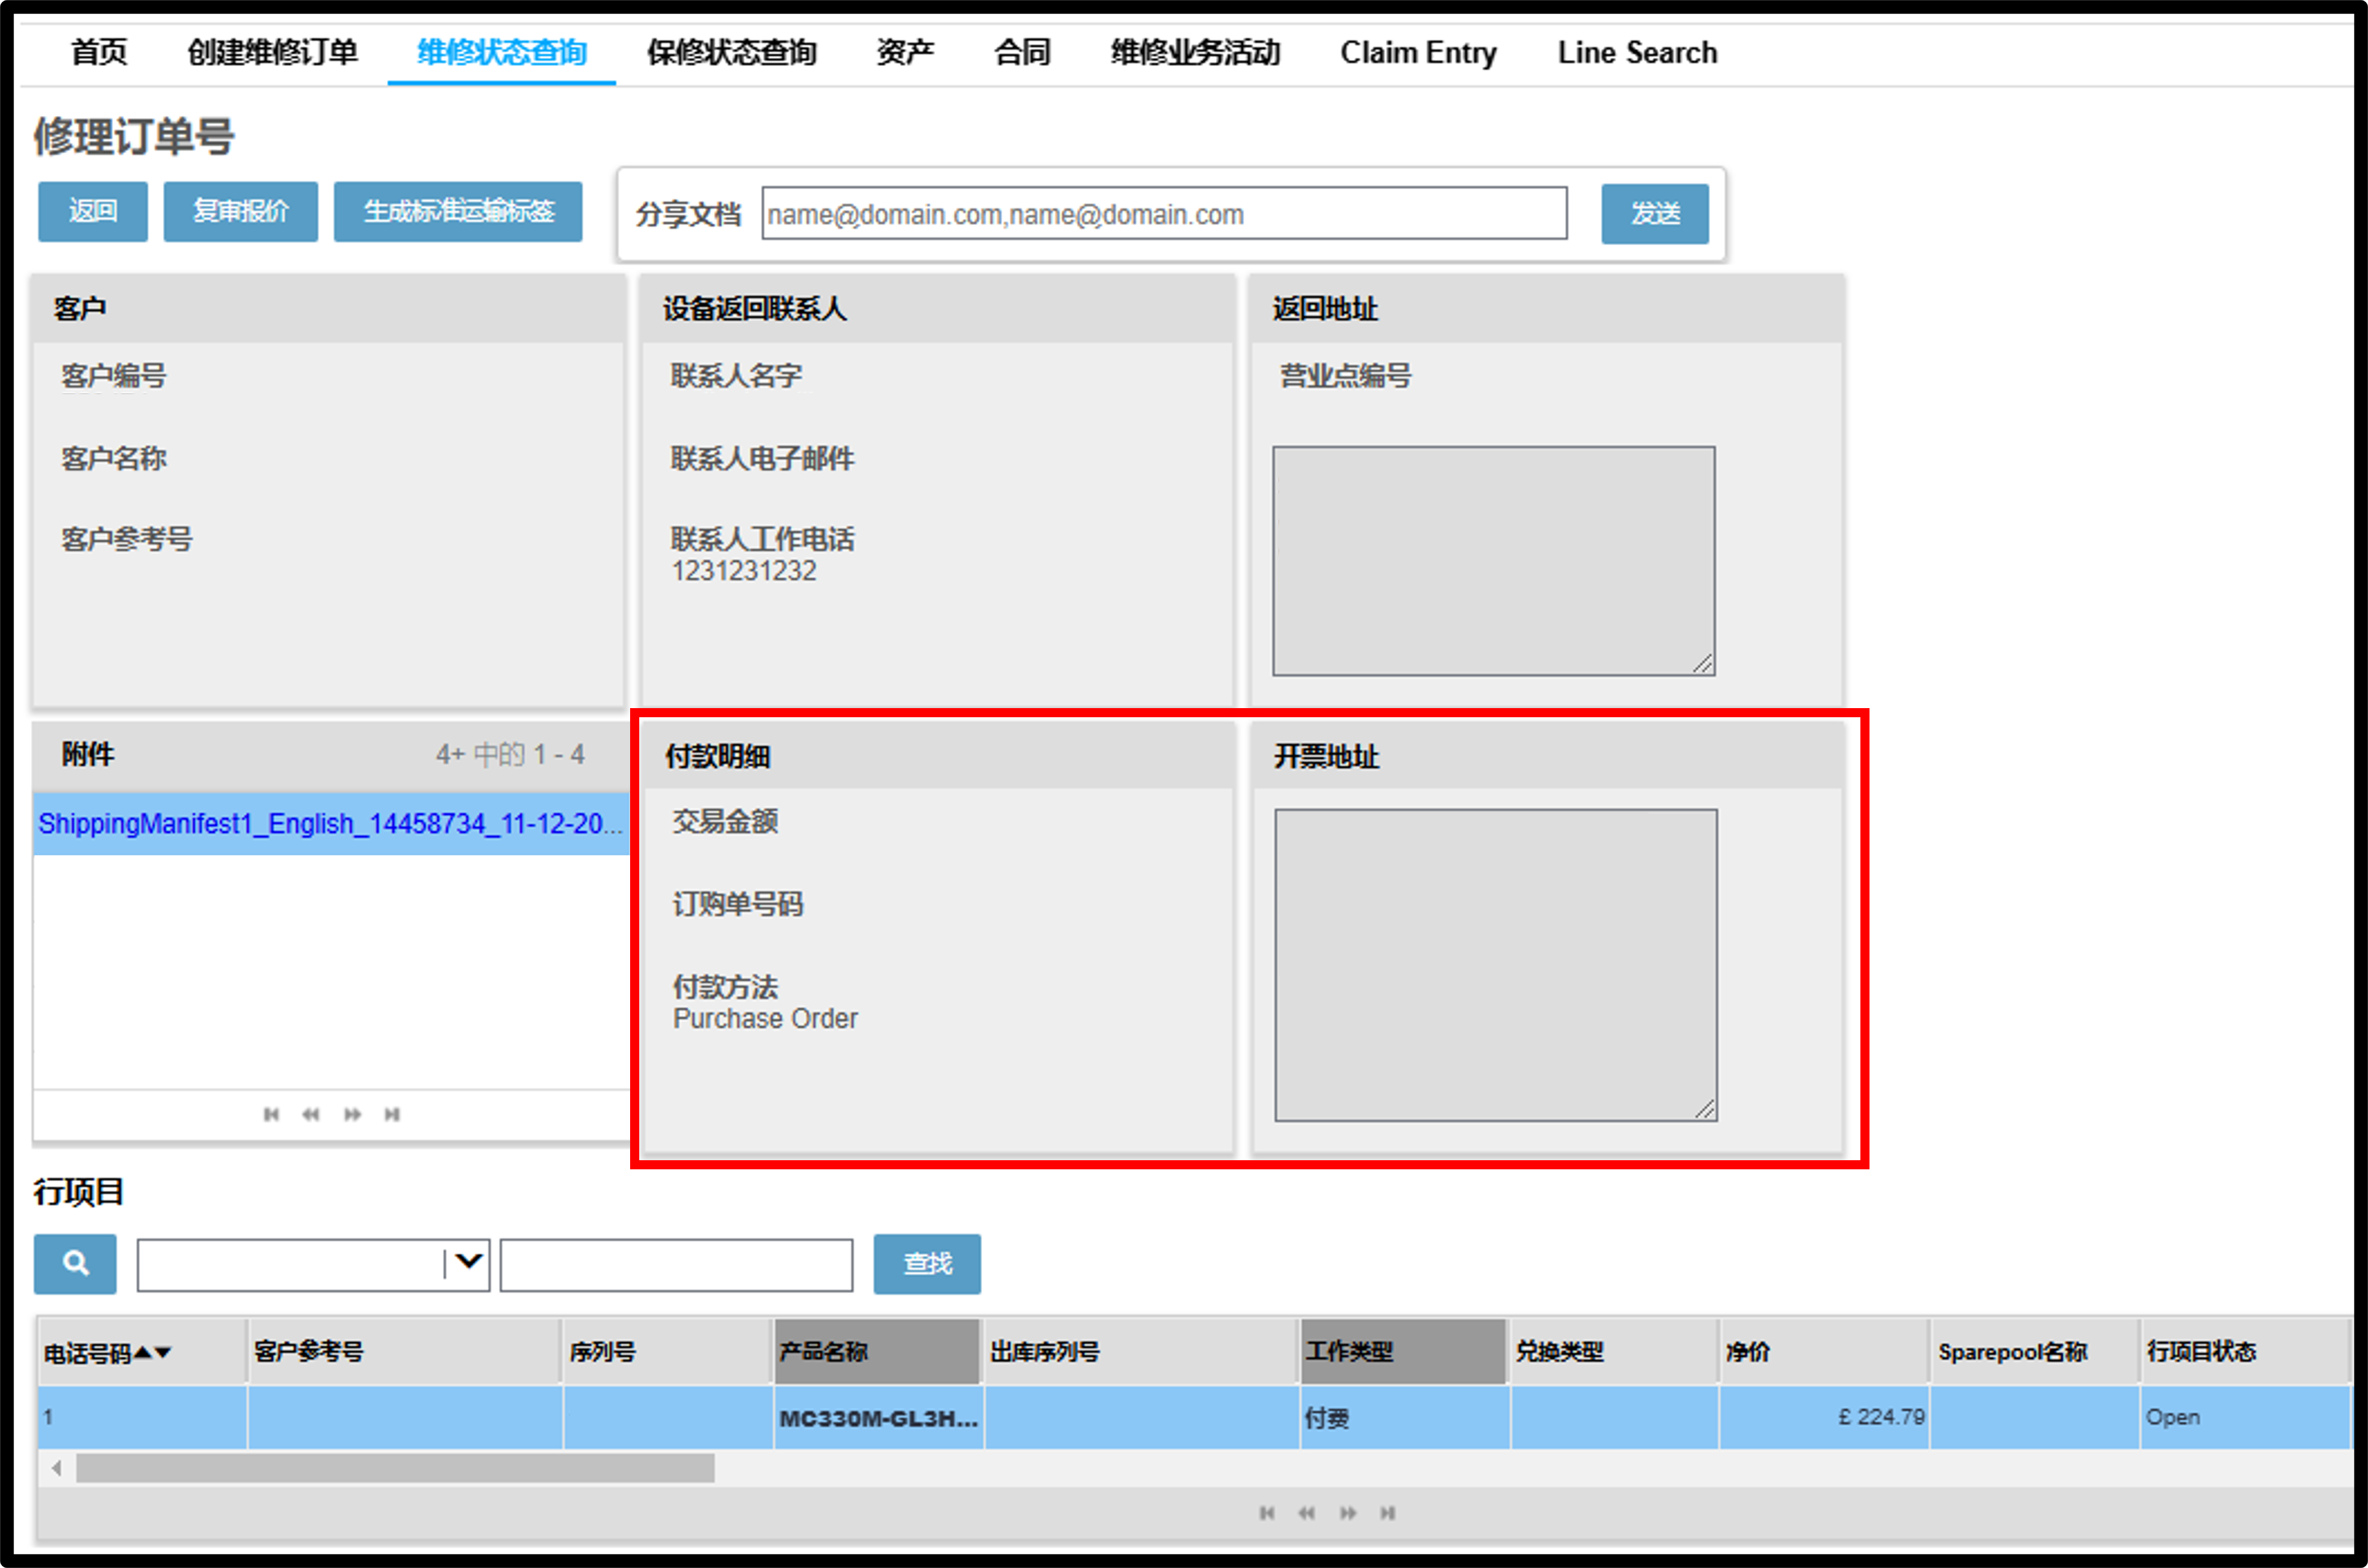The image size is (2368, 1568).
Task: Click the 行项目 search text field
Action: (676, 1265)
